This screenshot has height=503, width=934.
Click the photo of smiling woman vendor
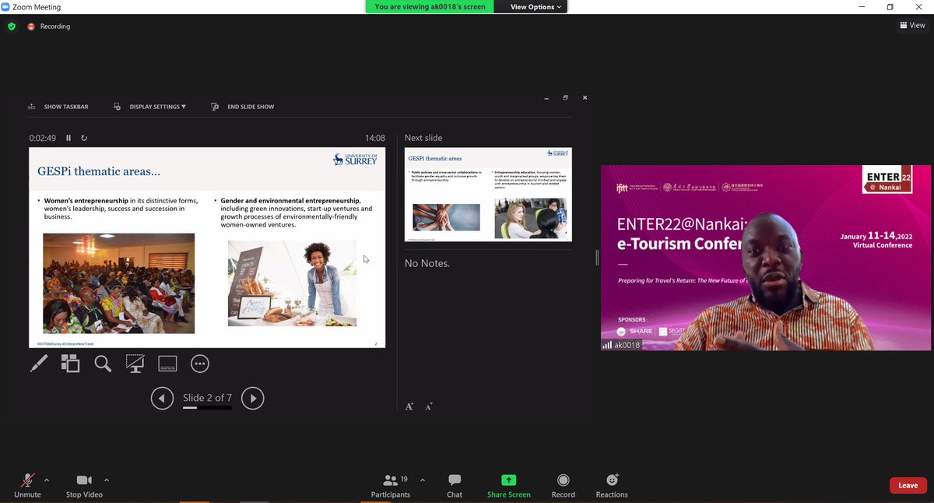click(292, 283)
